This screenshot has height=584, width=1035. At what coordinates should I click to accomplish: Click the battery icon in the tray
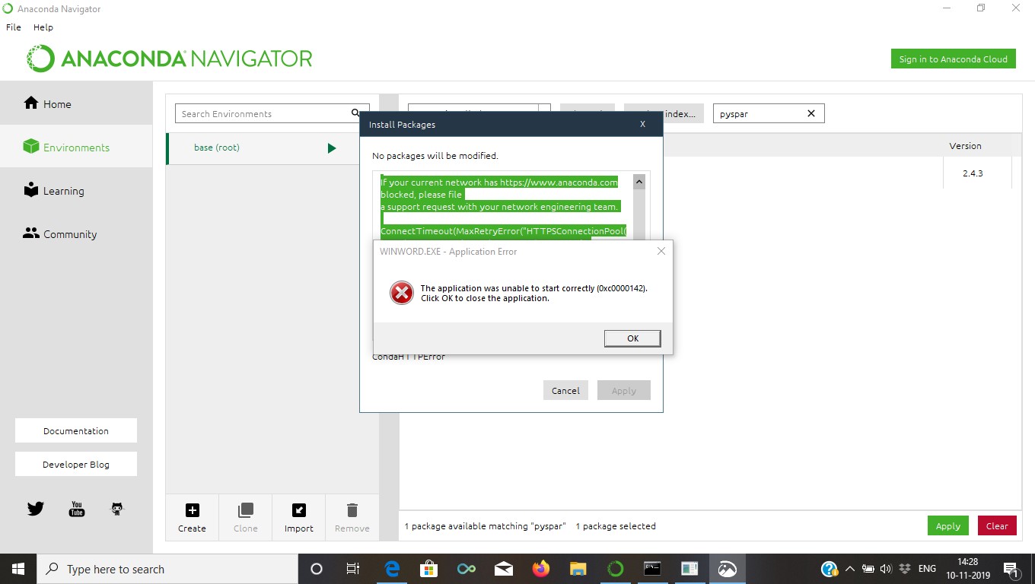click(x=868, y=569)
